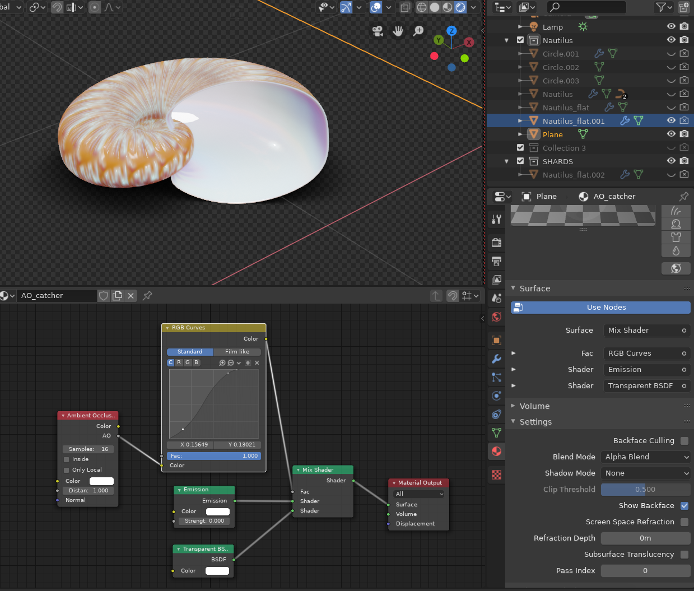Click fake user shield next to AO_catcher
694x591 pixels.
click(x=104, y=296)
